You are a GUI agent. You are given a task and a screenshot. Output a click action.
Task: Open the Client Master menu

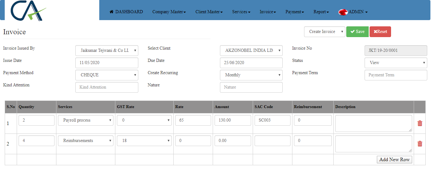click(x=209, y=12)
